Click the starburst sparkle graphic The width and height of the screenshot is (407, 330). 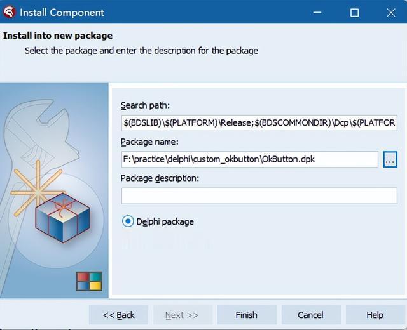[x=38, y=188]
